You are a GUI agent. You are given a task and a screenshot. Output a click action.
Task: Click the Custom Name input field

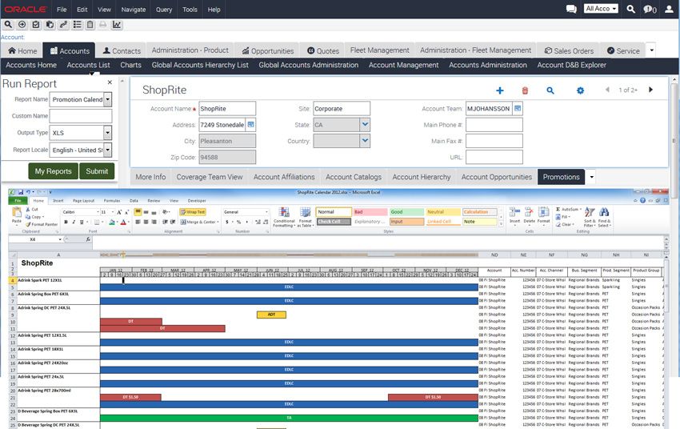coord(81,116)
